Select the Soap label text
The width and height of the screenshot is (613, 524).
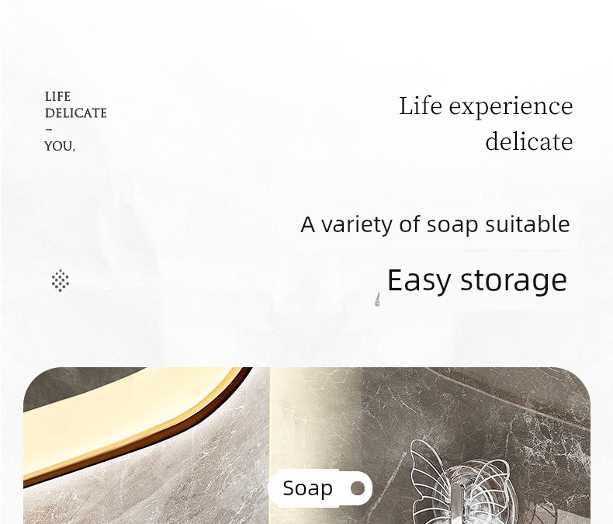(x=308, y=488)
